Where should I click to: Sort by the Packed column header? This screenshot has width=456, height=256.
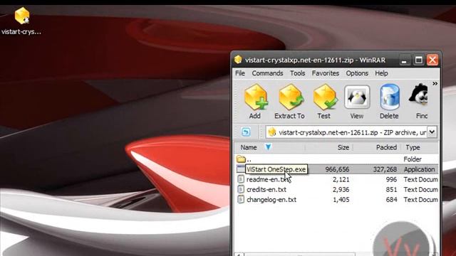click(x=376, y=147)
